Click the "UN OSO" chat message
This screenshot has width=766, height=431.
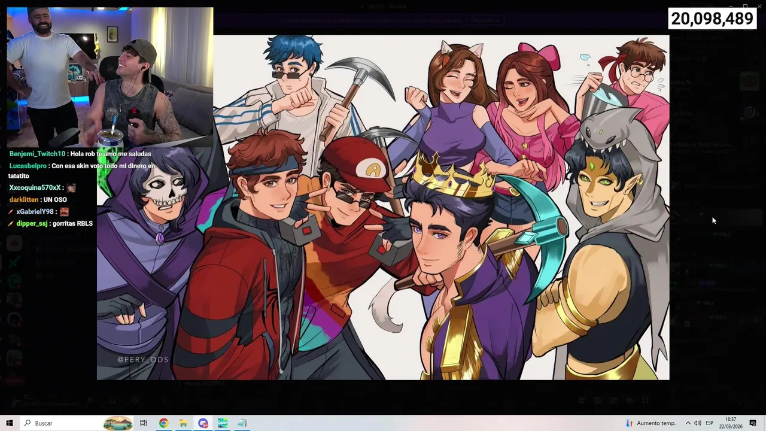click(55, 200)
